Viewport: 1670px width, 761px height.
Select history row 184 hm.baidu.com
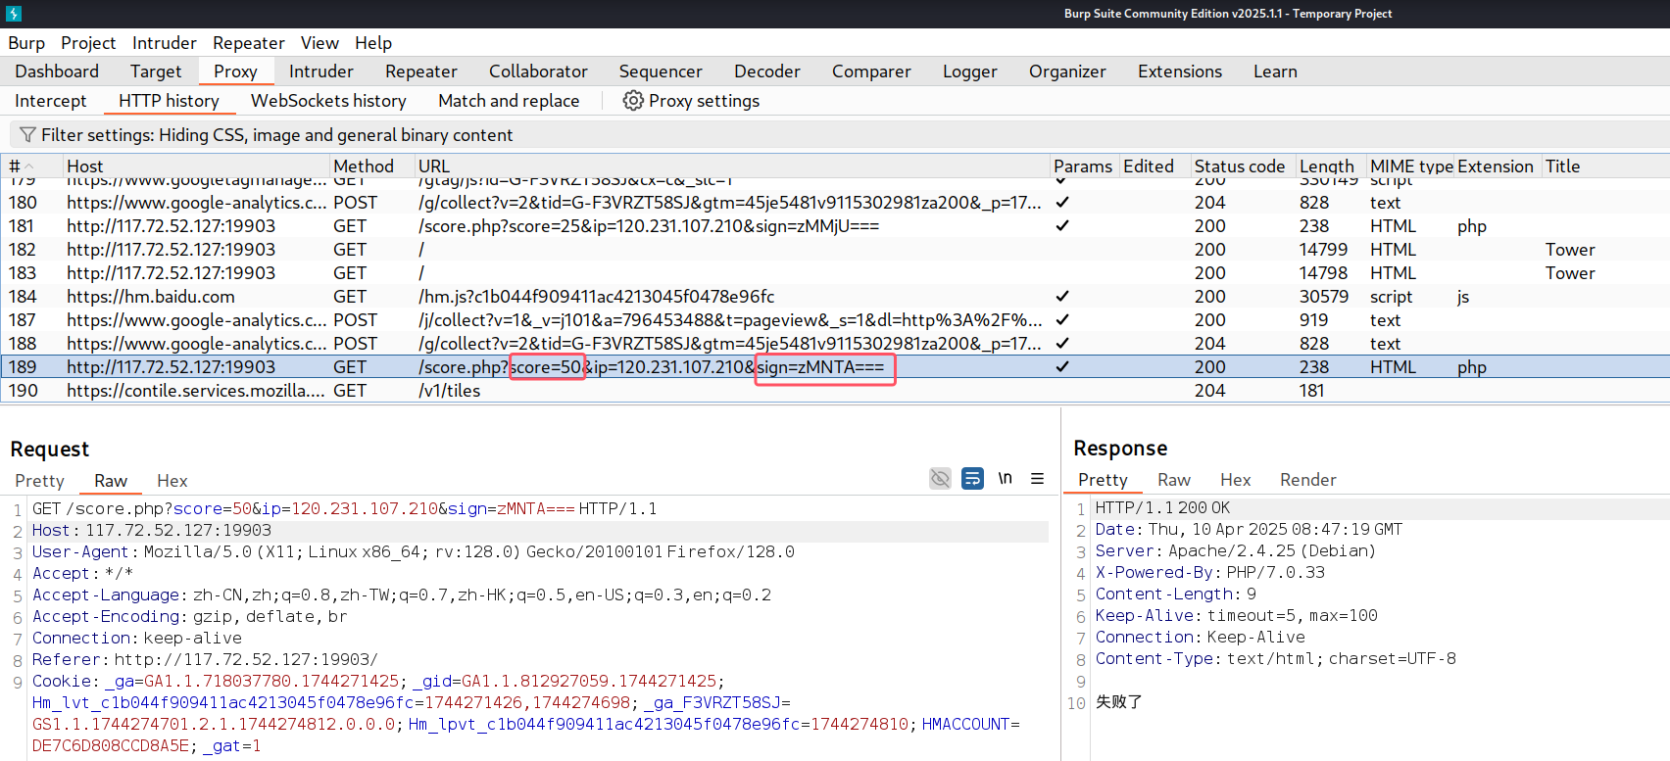coord(835,297)
